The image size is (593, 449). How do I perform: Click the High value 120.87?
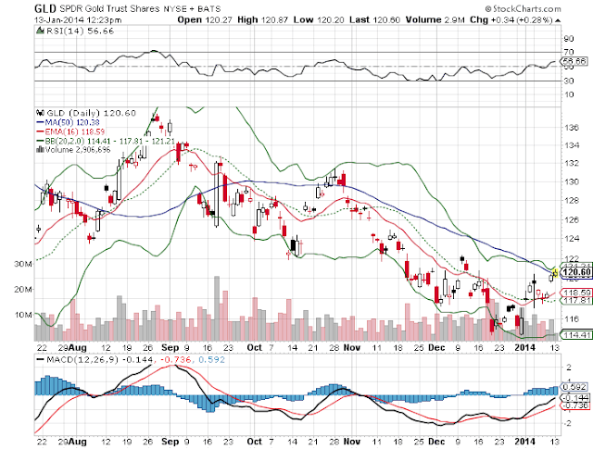pyautogui.click(x=274, y=19)
